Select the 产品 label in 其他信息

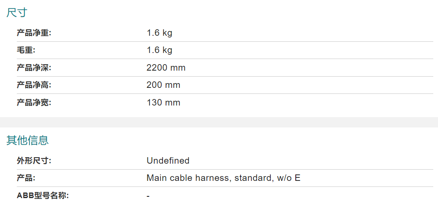26,178
